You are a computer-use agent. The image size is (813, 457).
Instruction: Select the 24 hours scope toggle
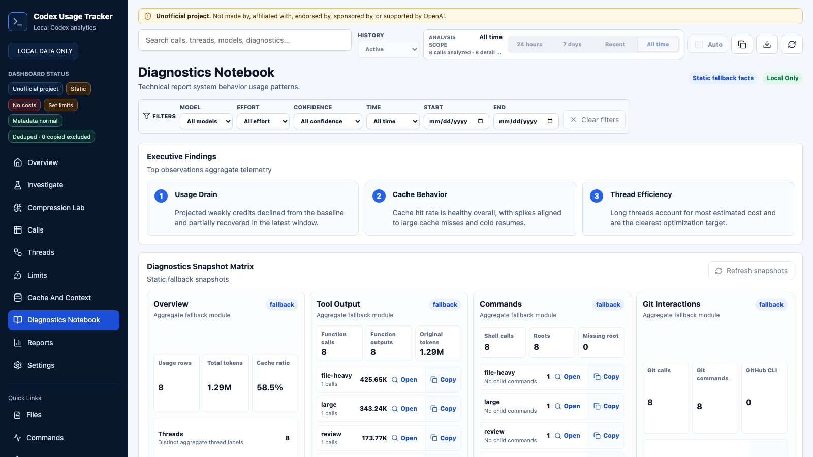(529, 44)
